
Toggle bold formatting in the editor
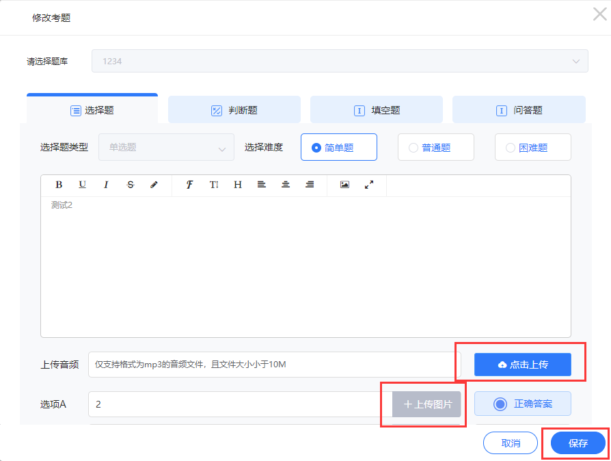[59, 185]
